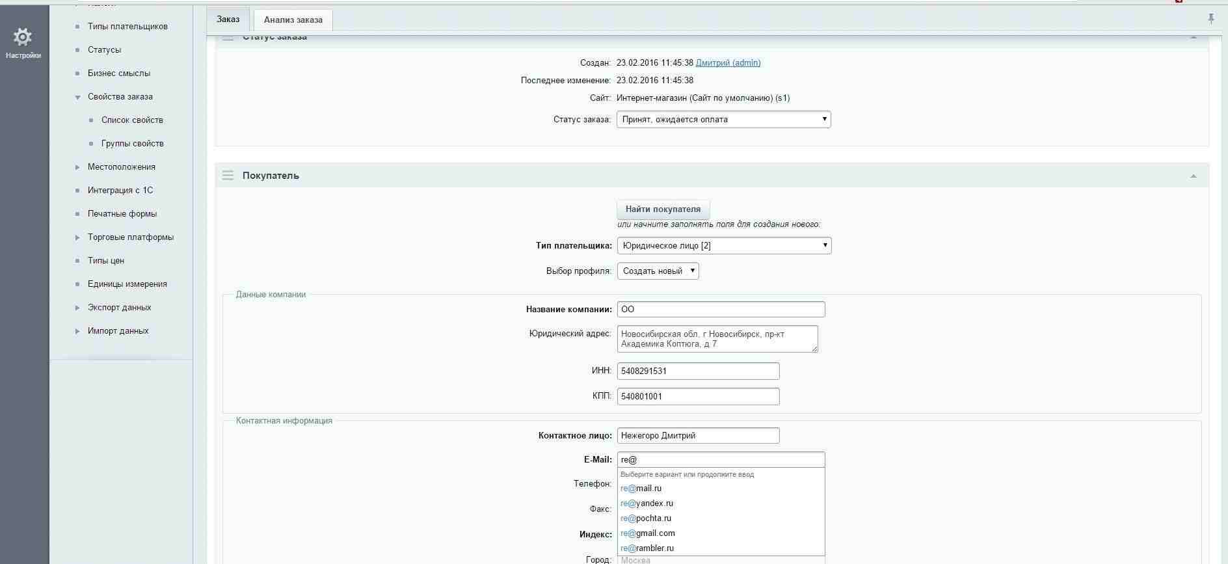1228x564 pixels.
Task: Select the re@rambler.ru suggestion
Action: [x=721, y=548]
